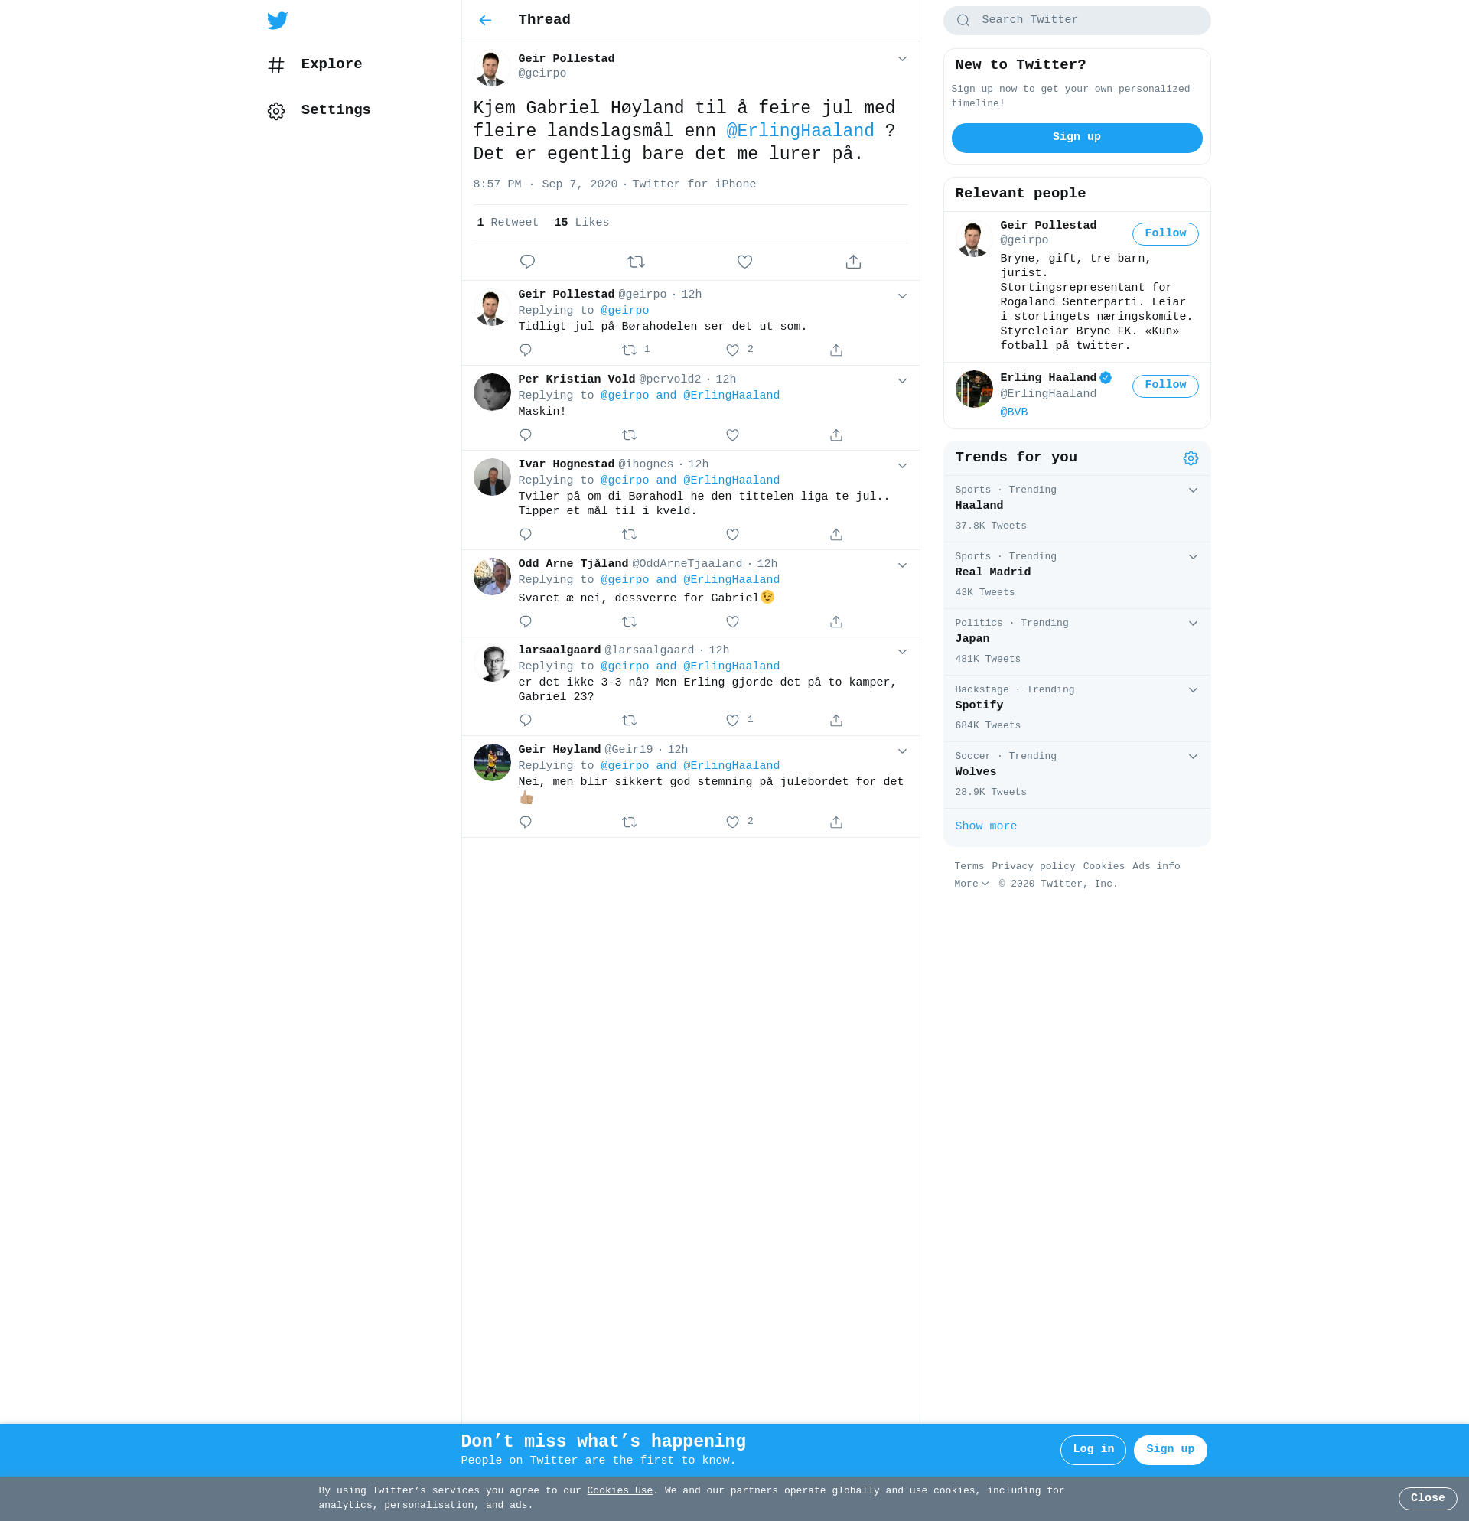The width and height of the screenshot is (1469, 1521).
Task: Open main tweet's more-options chevron
Action: coord(902,59)
